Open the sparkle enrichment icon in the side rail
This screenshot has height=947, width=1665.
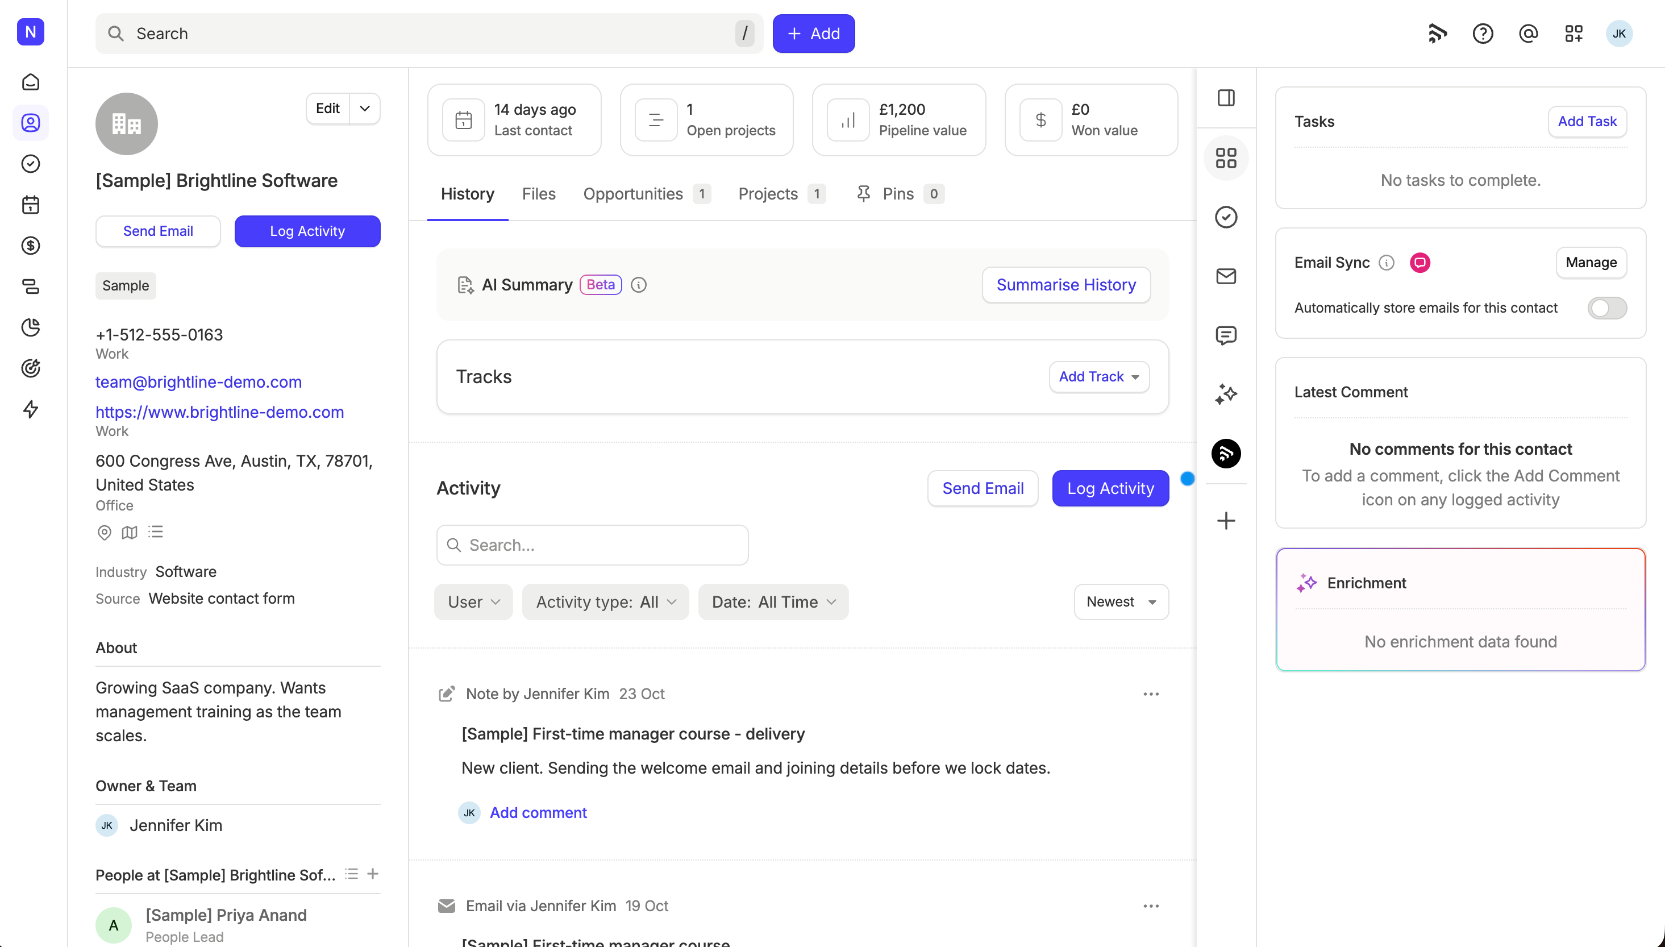point(1226,394)
